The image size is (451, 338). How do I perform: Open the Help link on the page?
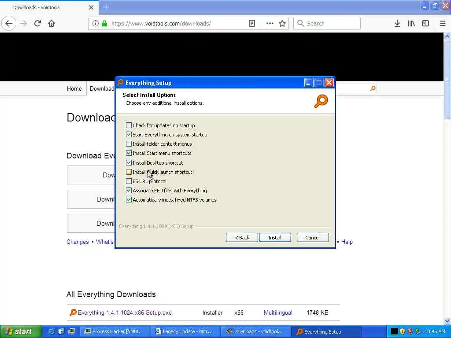coord(347,242)
